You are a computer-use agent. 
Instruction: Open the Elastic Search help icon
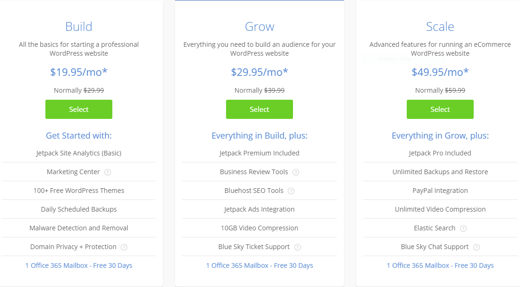[463, 228]
